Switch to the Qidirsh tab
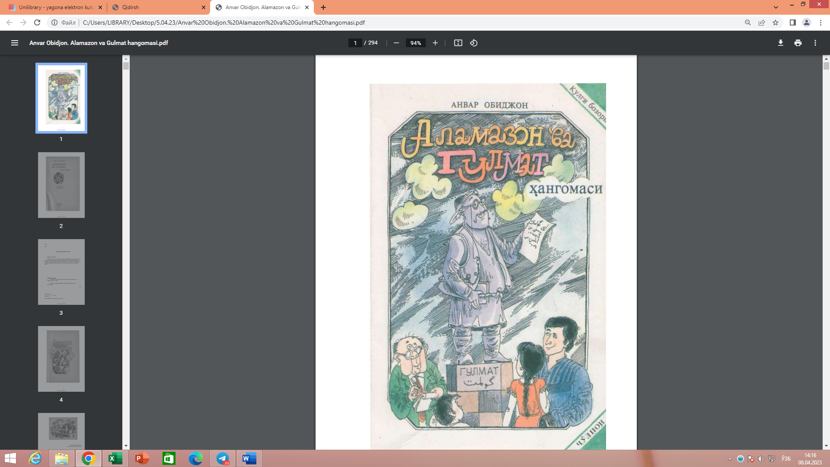 coord(156,7)
